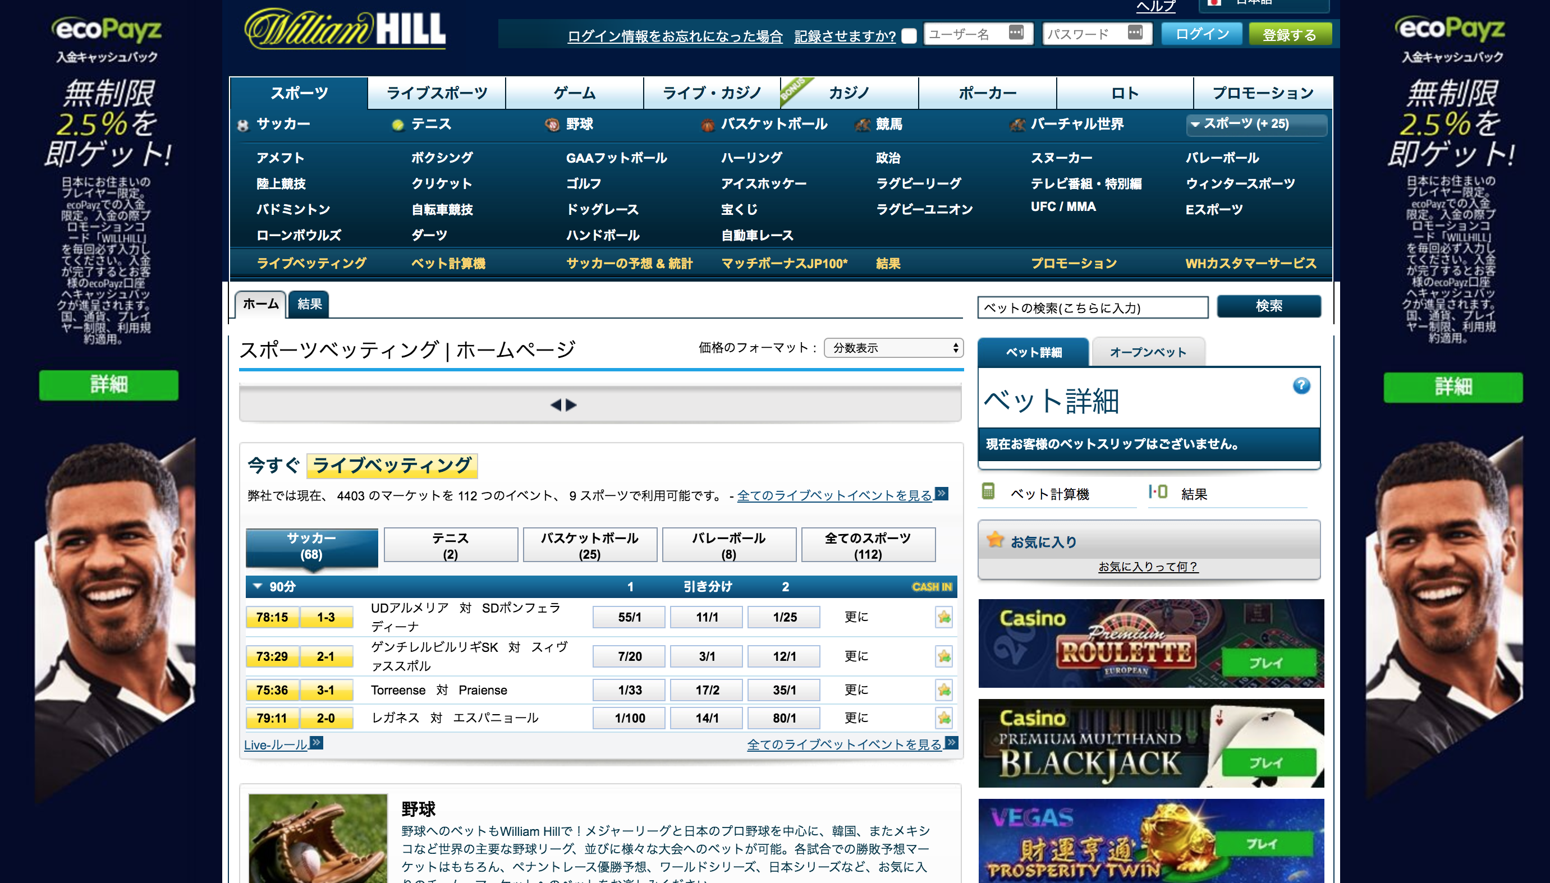Switch to the 結果 tab beside ホーム
Image resolution: width=1550 pixels, height=883 pixels.
[x=309, y=304]
